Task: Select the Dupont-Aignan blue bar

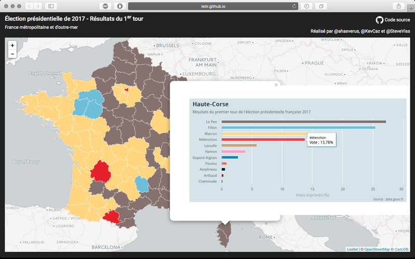Action: click(x=230, y=157)
